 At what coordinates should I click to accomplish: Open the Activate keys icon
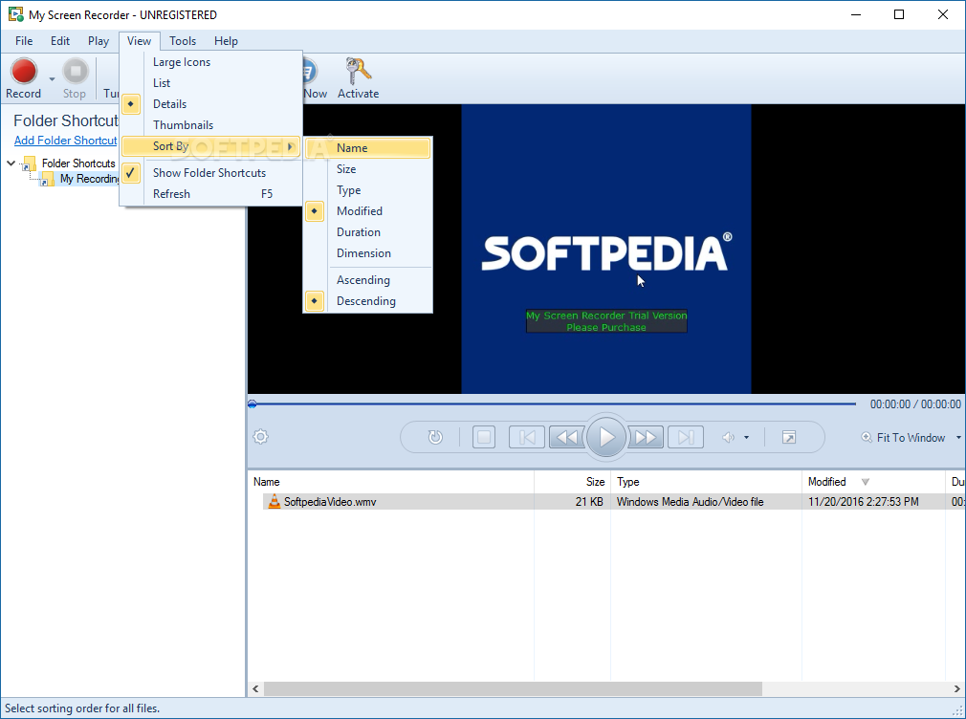click(358, 72)
